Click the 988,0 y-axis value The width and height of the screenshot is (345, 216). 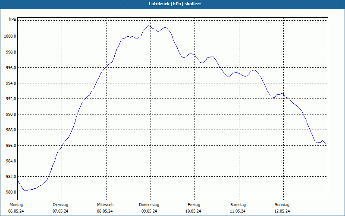point(11,130)
